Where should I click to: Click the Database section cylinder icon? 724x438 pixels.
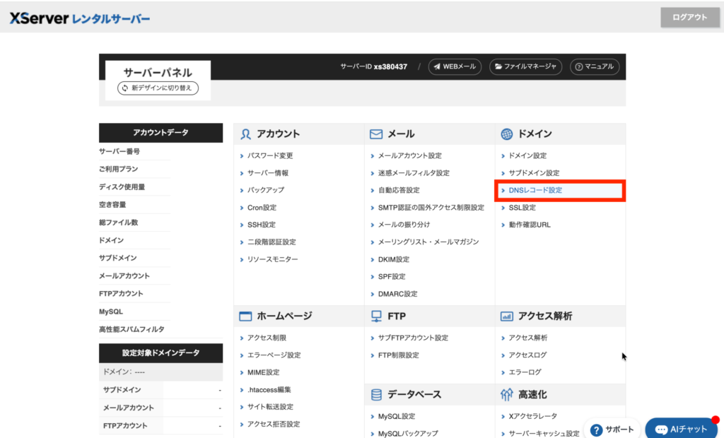pos(375,394)
